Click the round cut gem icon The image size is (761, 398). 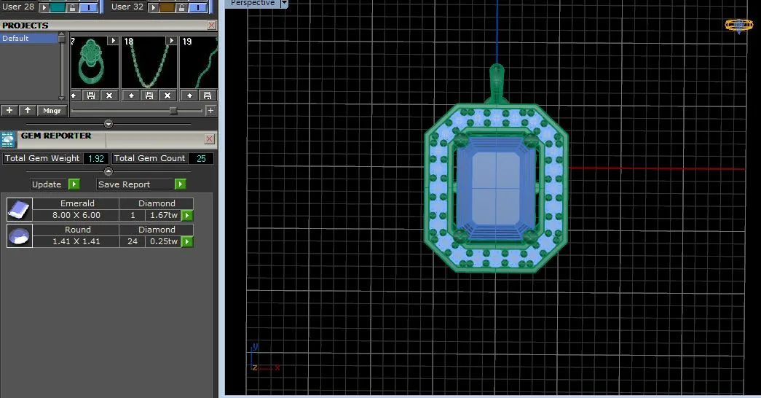[x=20, y=235]
